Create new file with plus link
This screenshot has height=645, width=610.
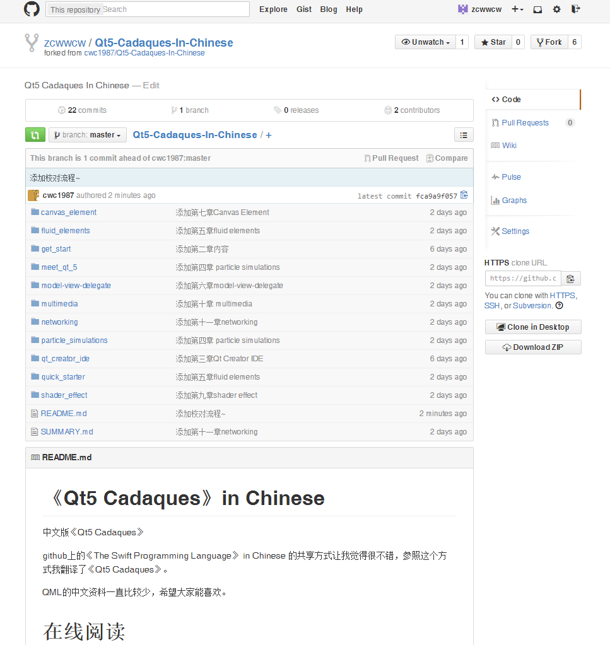coord(269,135)
